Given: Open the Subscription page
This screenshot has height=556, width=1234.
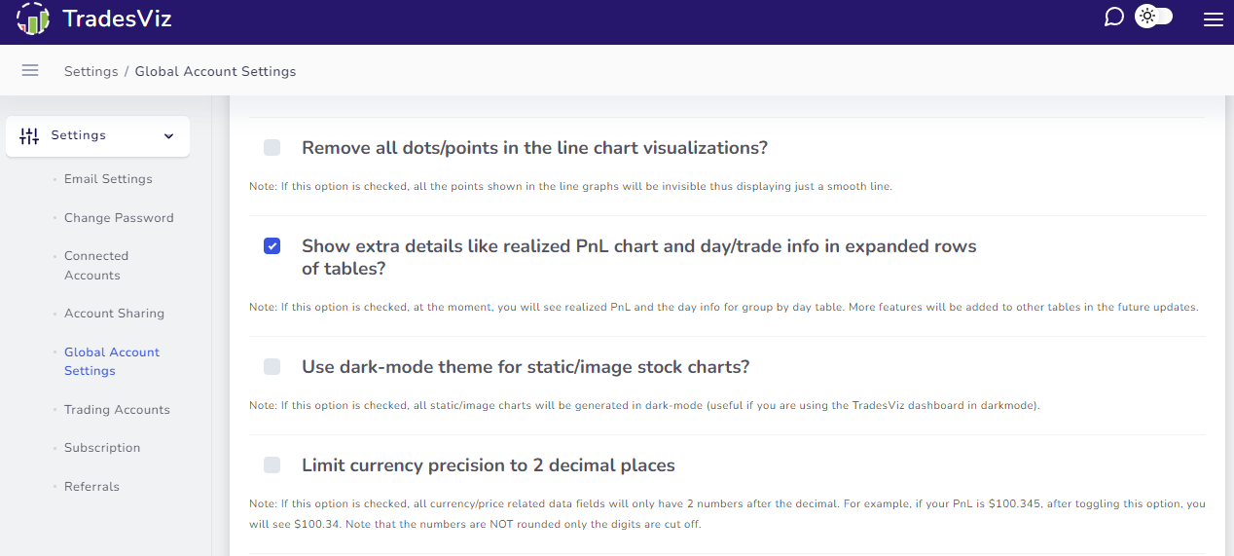Looking at the screenshot, I should [102, 448].
